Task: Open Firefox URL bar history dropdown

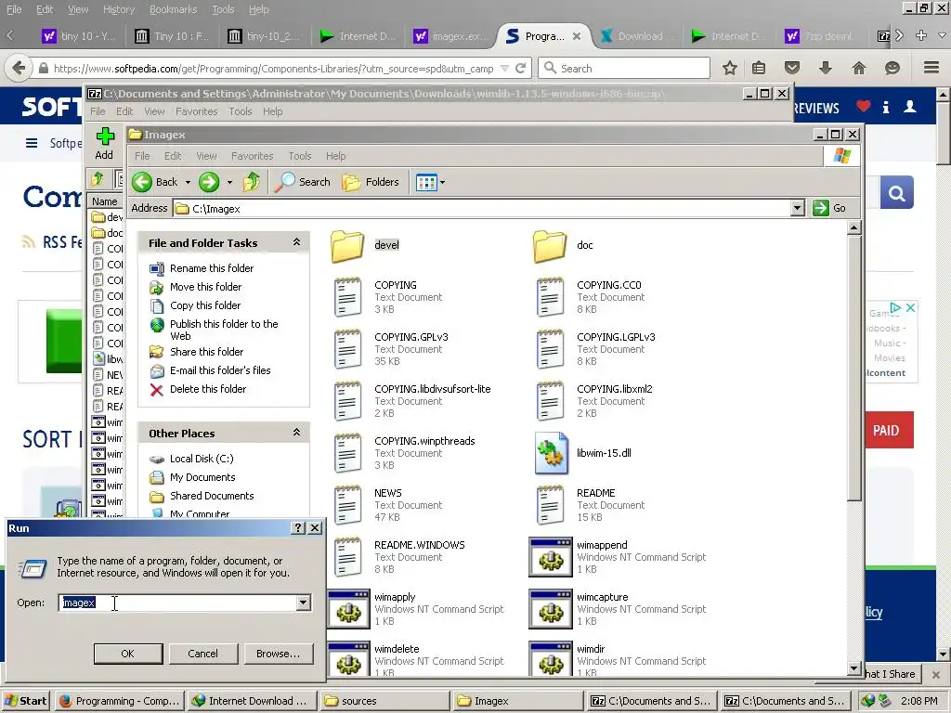Action: (x=504, y=69)
